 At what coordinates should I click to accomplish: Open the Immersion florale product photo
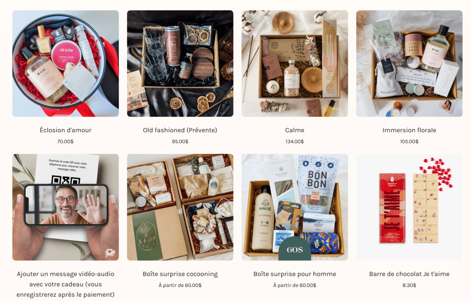point(409,64)
